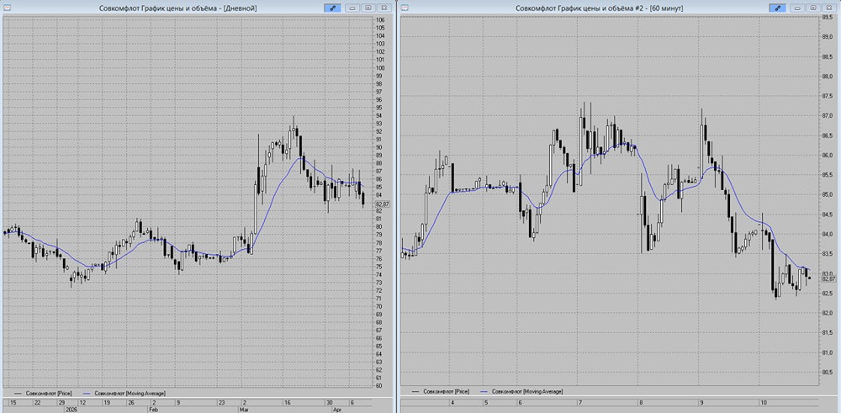This screenshot has width=841, height=413.
Task: Minimize the daily (Дневной) chart window
Action: 352,8
